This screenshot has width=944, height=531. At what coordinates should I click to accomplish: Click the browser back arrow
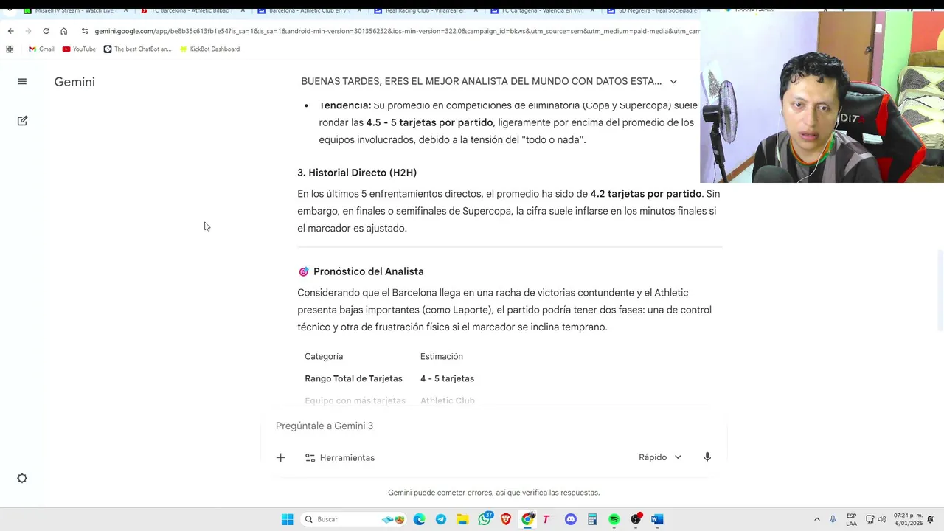point(10,31)
